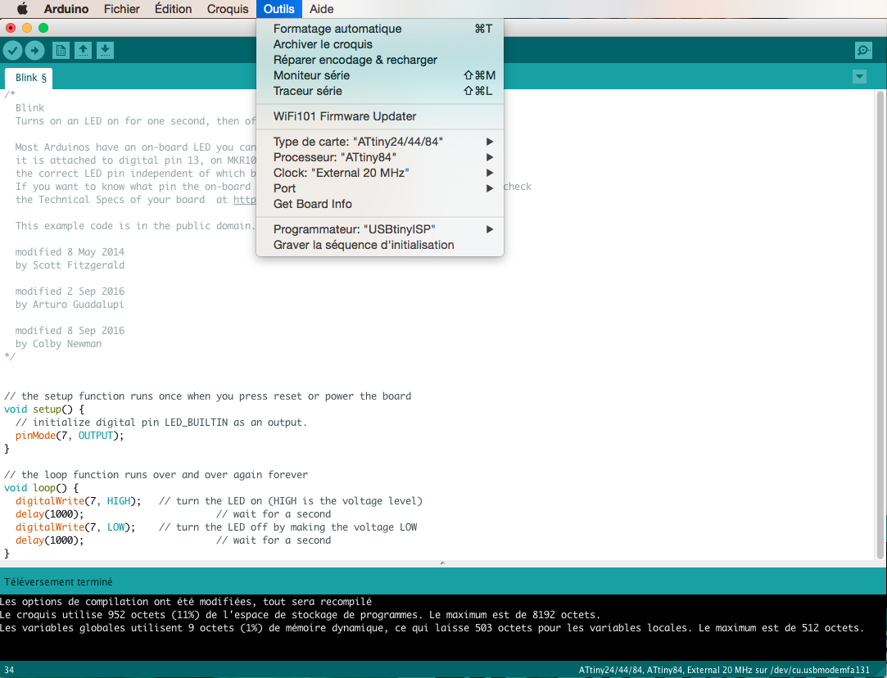Open the Croquis menu
This screenshot has width=887, height=678.
228,9
